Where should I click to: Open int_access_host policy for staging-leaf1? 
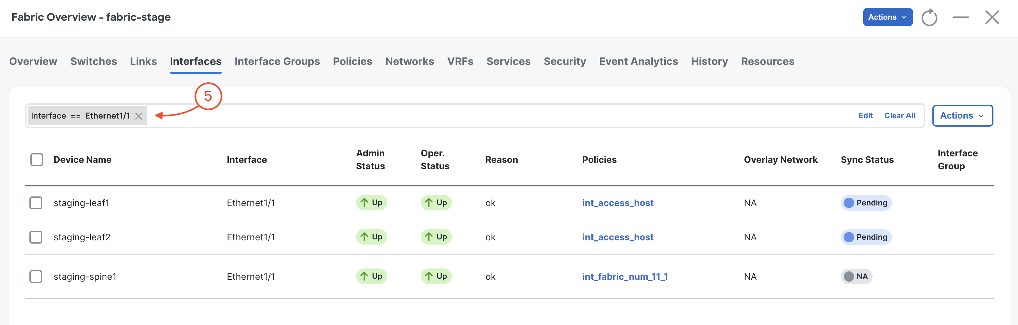tap(618, 203)
